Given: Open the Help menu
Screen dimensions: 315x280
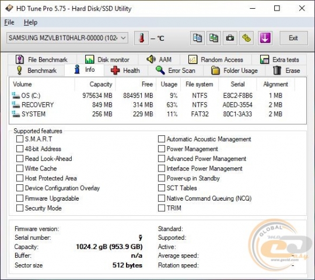Looking at the screenshot, I should [30, 22].
